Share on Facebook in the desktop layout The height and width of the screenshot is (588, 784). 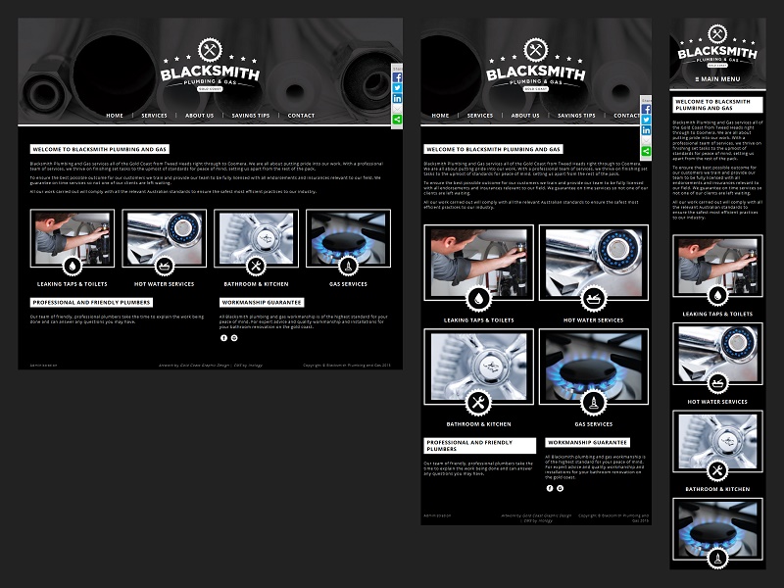397,76
